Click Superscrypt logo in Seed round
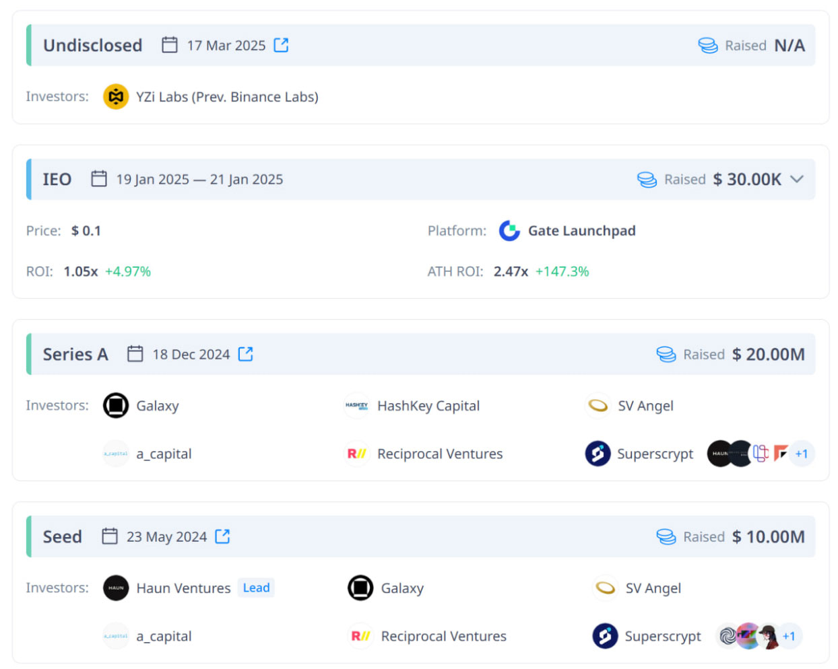Viewport: 838px width, 669px height. tap(605, 636)
